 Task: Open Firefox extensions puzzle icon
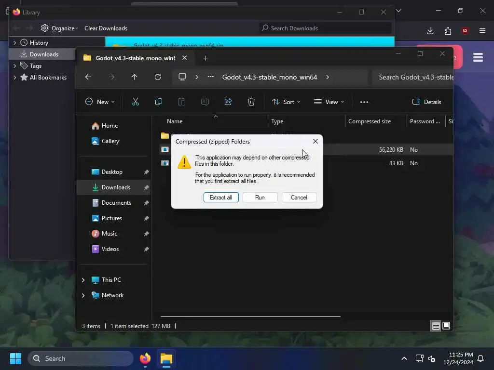(448, 31)
